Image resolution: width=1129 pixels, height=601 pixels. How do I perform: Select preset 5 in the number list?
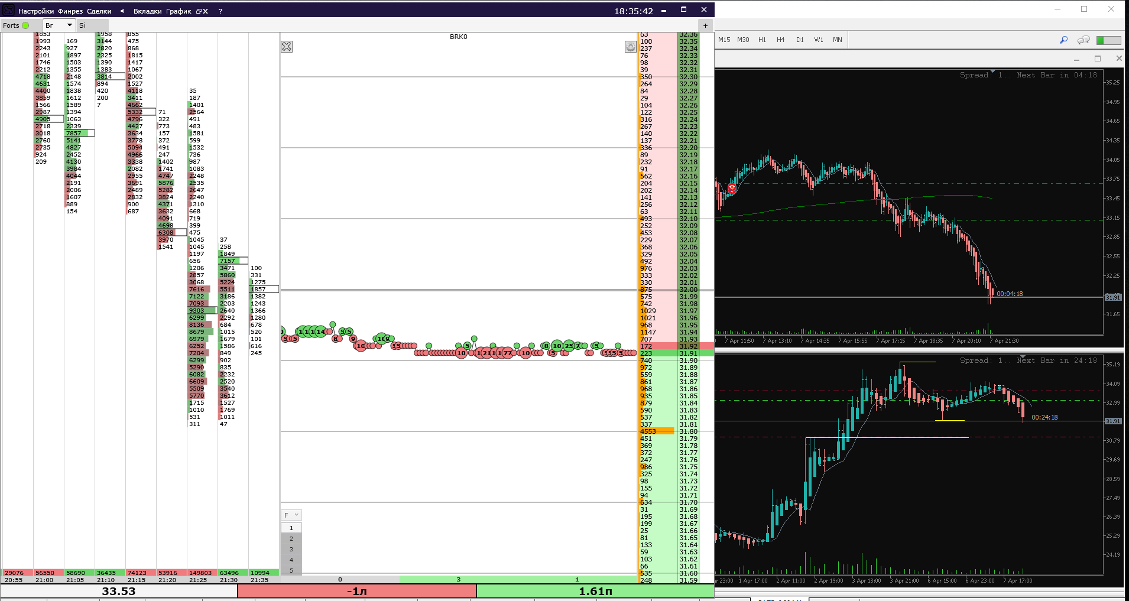click(291, 570)
